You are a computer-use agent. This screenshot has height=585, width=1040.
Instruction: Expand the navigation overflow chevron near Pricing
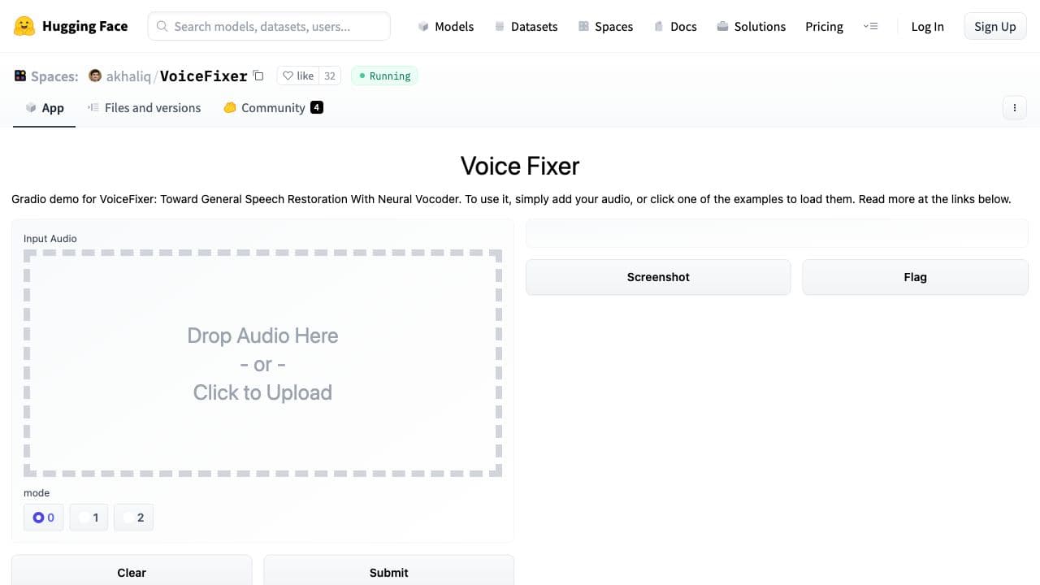(871, 26)
